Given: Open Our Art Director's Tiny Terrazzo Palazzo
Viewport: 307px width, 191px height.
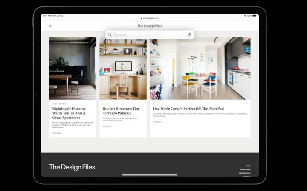Looking at the screenshot, I should (121, 111).
